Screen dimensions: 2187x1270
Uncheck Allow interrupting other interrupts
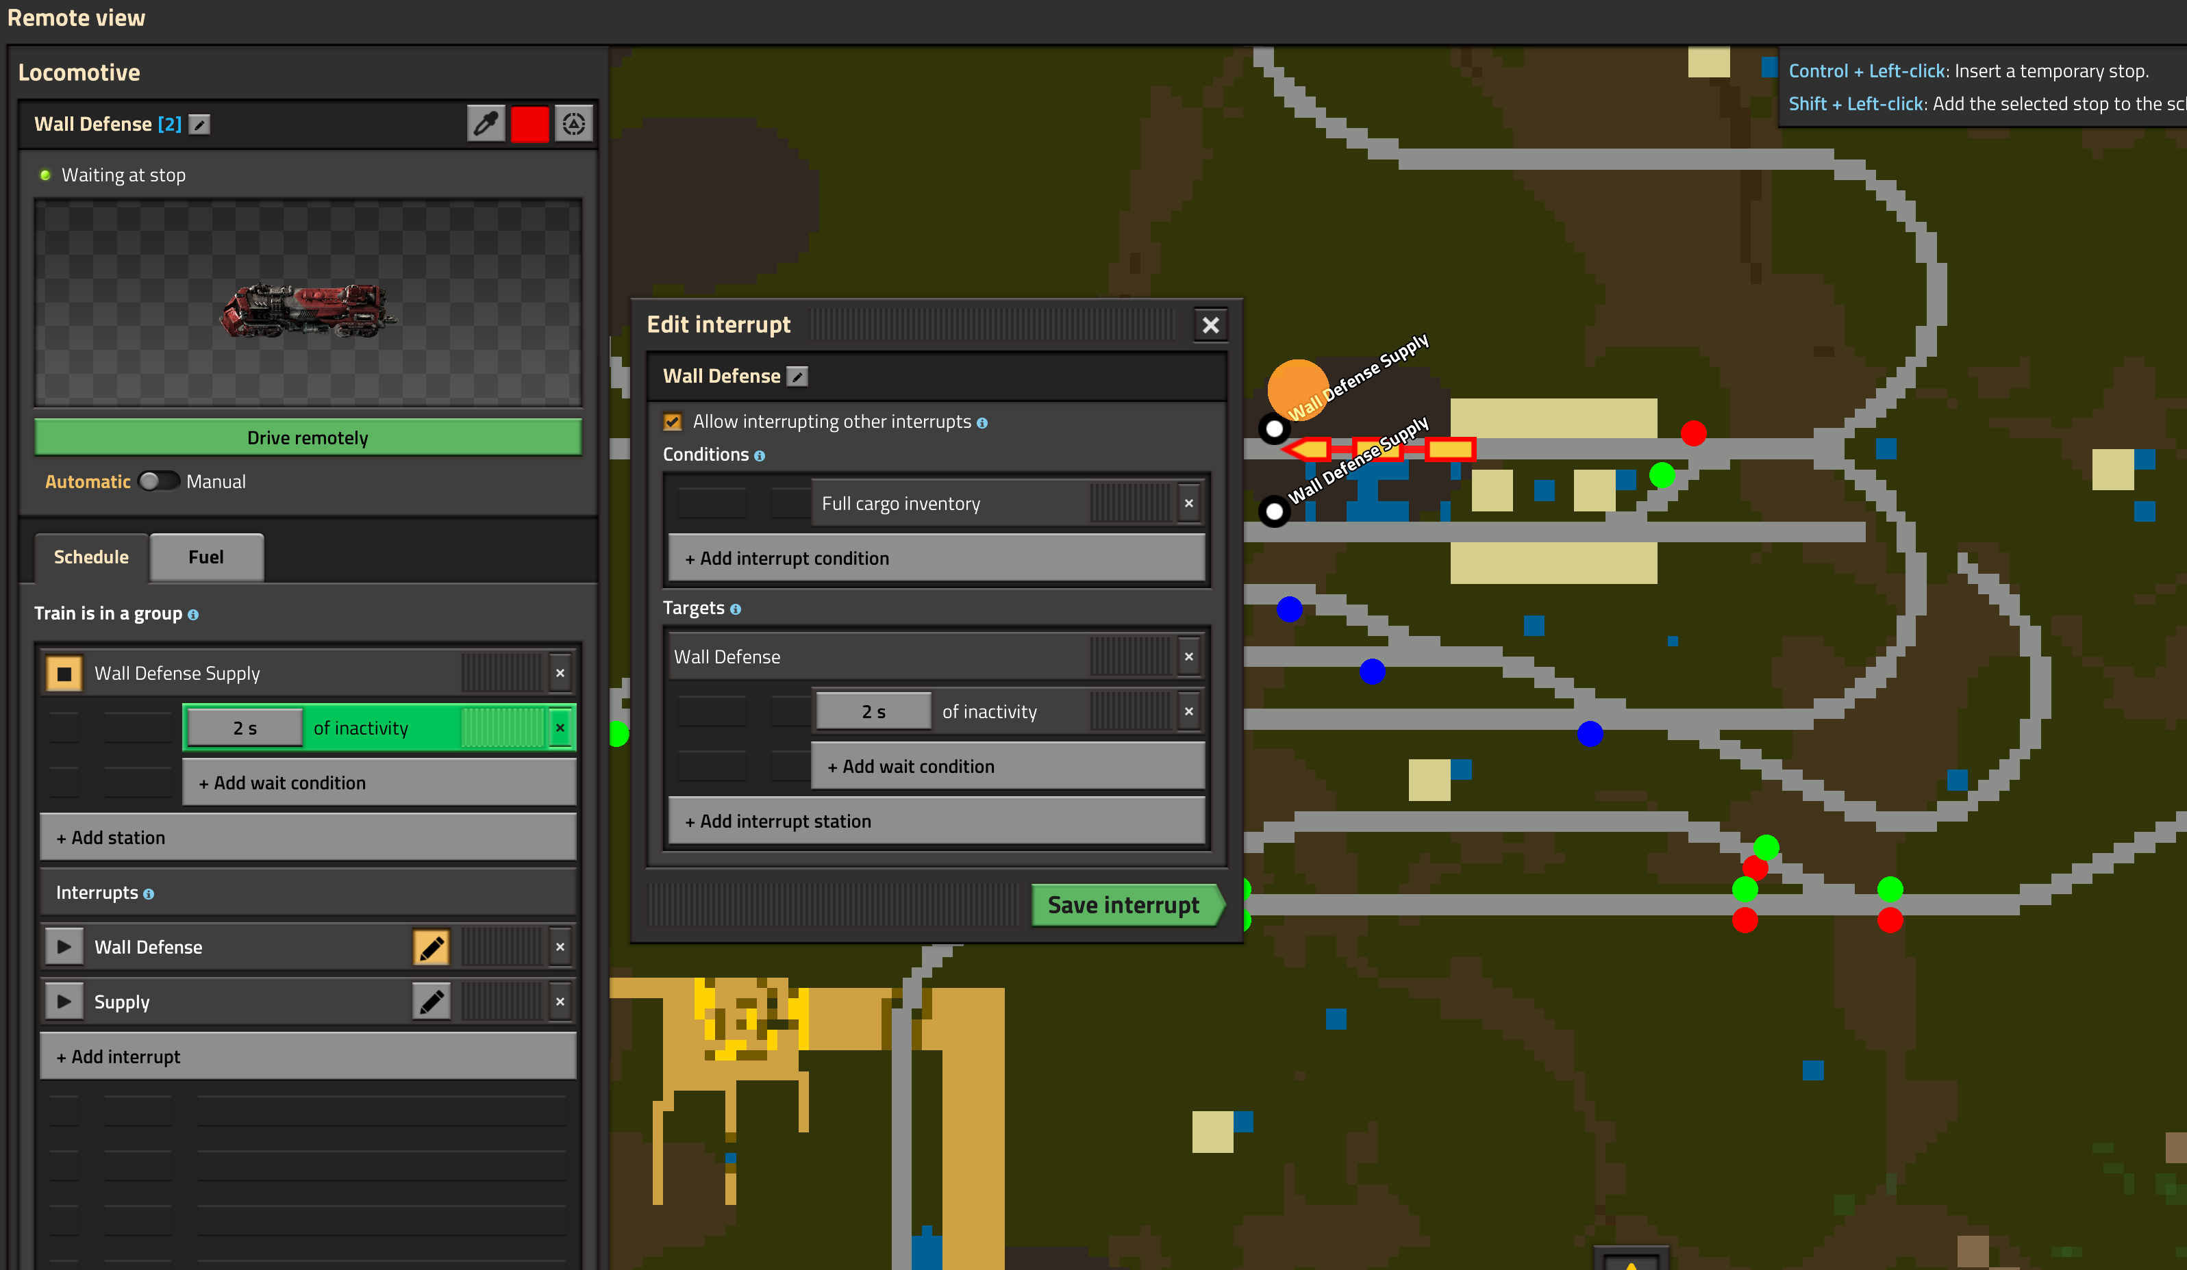pos(673,422)
